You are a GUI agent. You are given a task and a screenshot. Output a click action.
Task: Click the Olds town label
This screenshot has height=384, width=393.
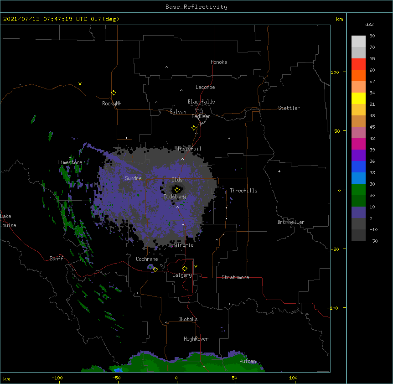click(177, 180)
